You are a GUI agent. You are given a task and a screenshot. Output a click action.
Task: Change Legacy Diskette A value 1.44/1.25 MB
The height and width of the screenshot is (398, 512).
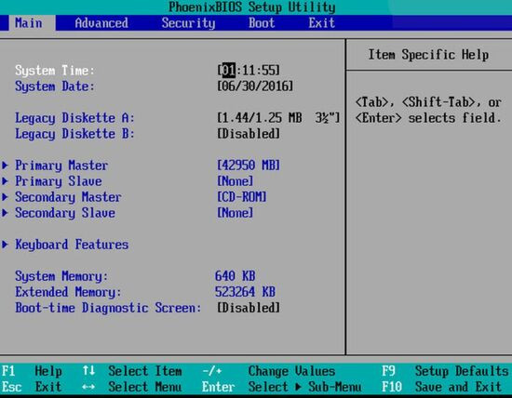coord(278,118)
